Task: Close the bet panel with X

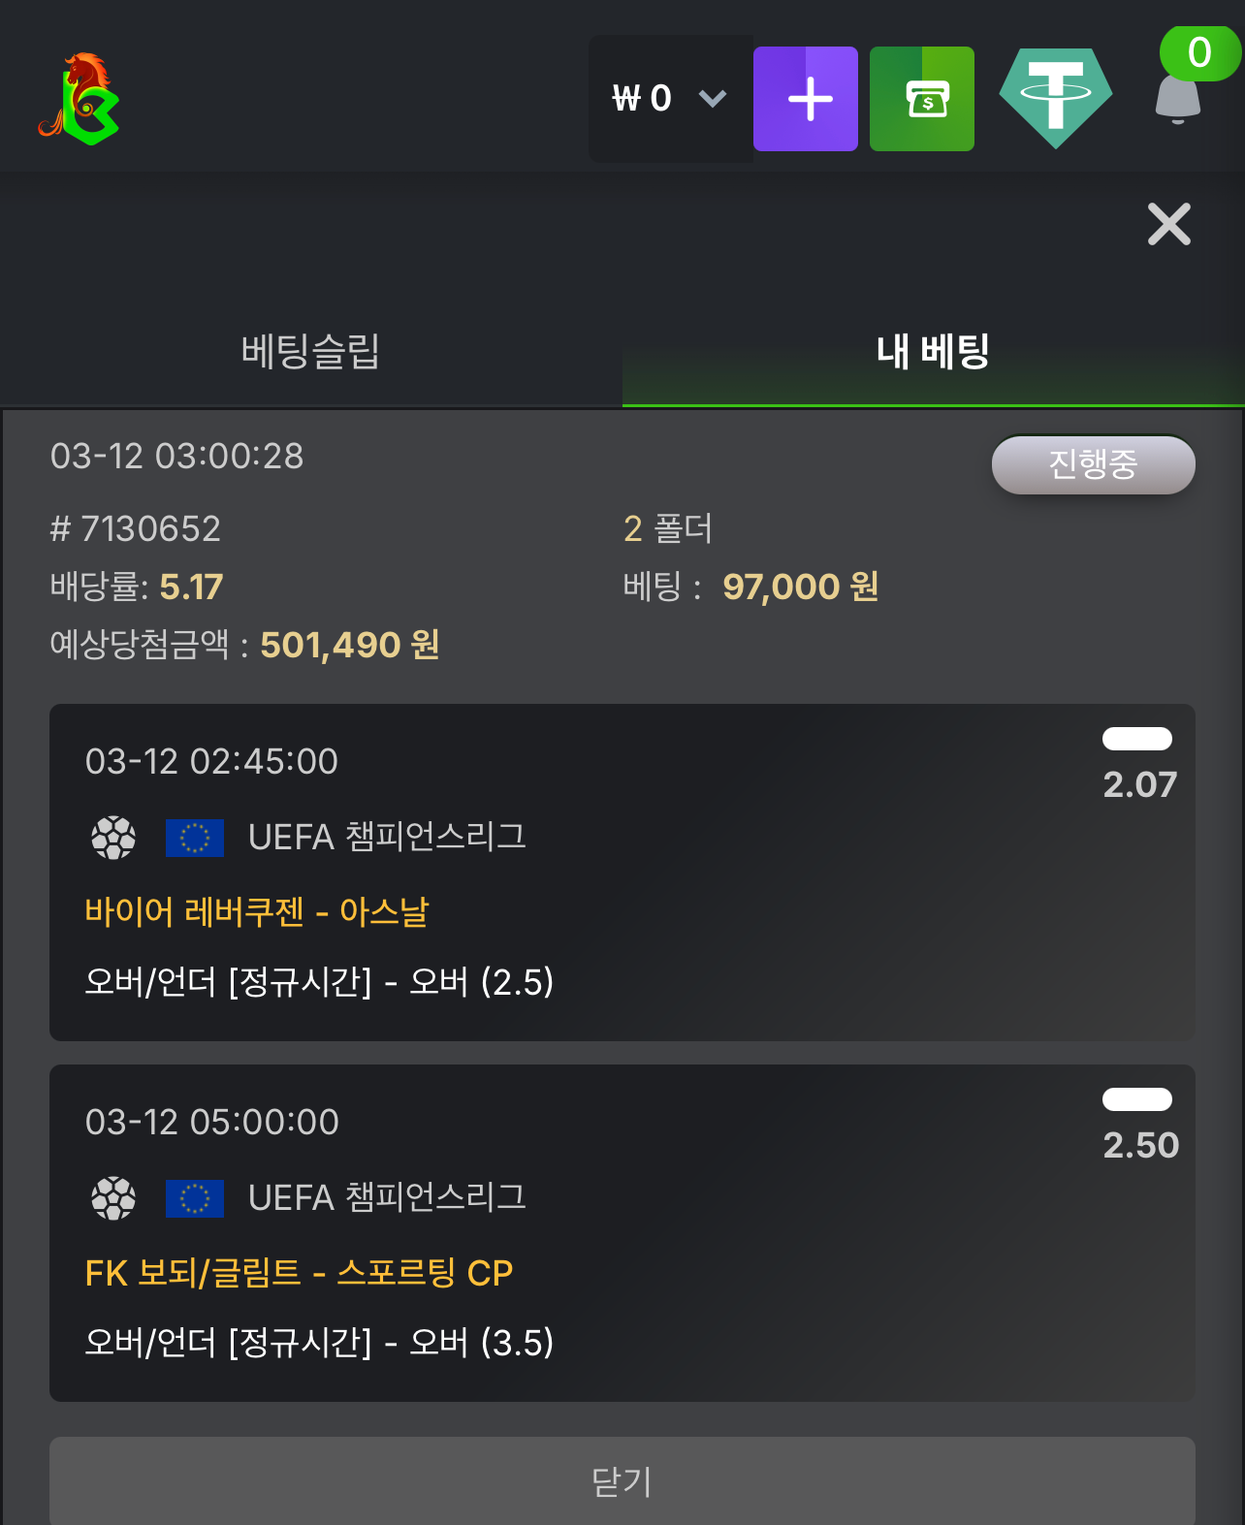Action: (1168, 225)
